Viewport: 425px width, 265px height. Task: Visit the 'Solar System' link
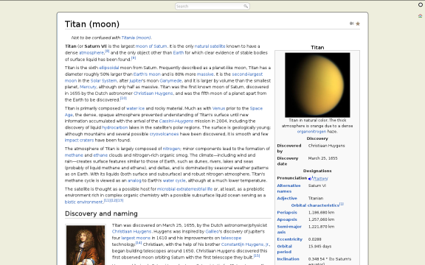pos(103,80)
